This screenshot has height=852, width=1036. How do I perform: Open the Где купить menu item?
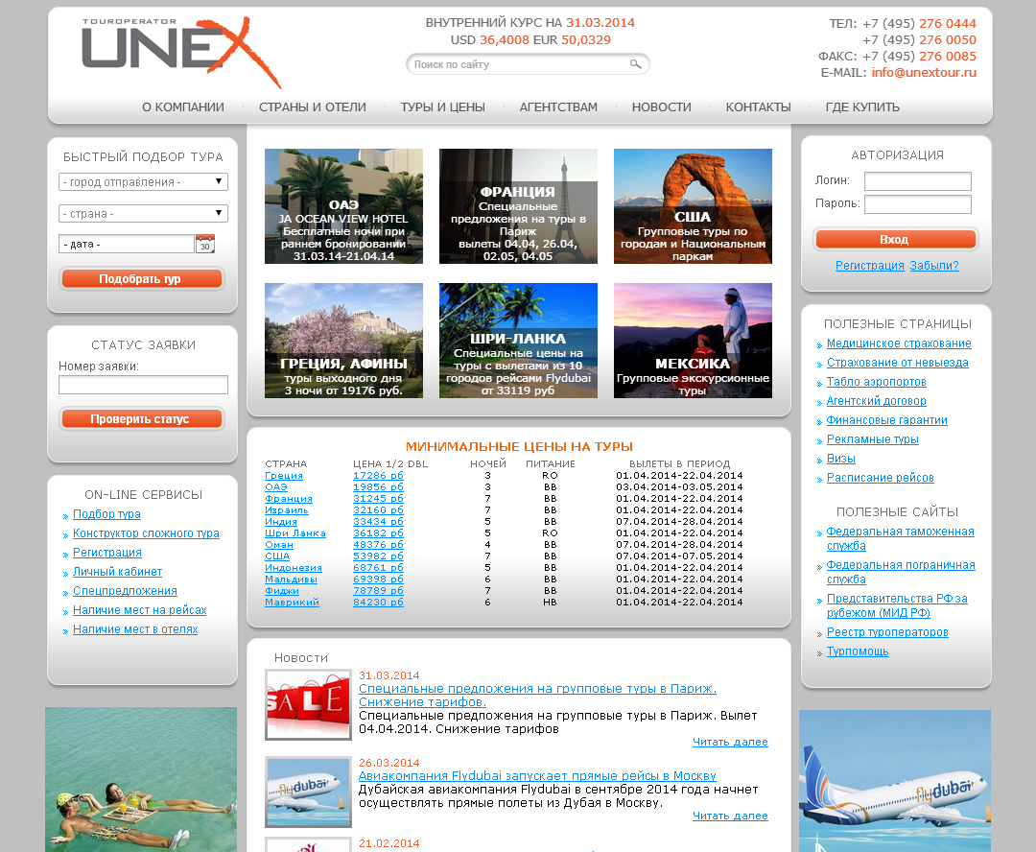862,107
